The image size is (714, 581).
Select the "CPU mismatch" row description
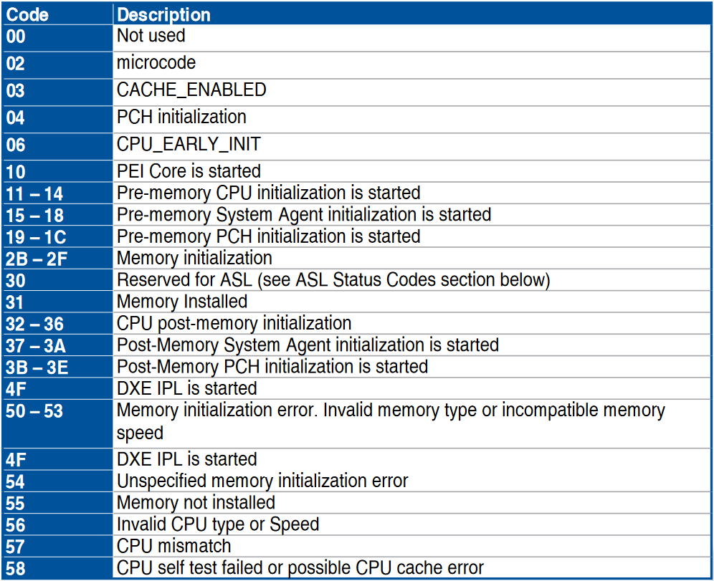[x=174, y=547]
